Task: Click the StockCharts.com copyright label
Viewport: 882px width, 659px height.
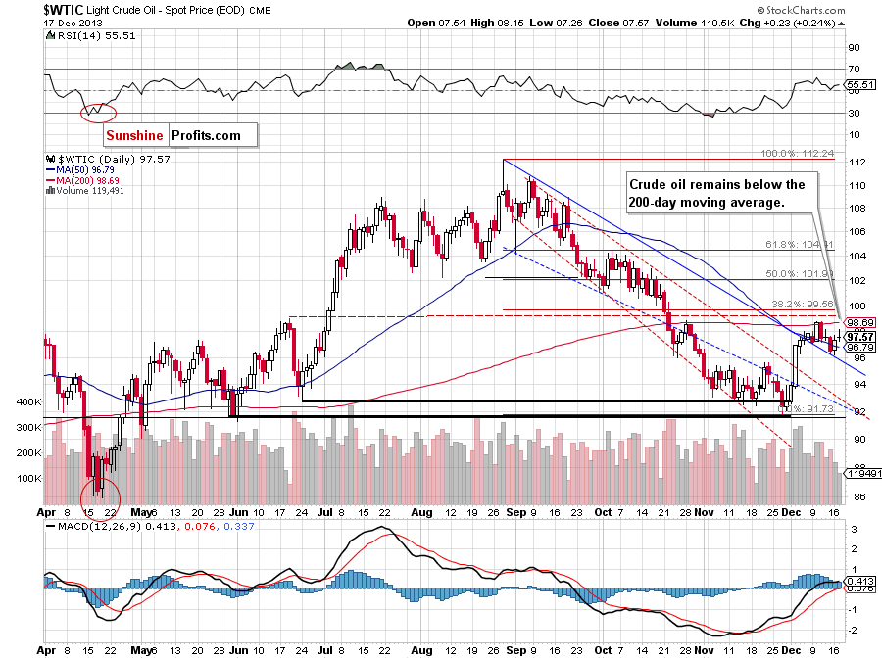Action: [x=801, y=10]
